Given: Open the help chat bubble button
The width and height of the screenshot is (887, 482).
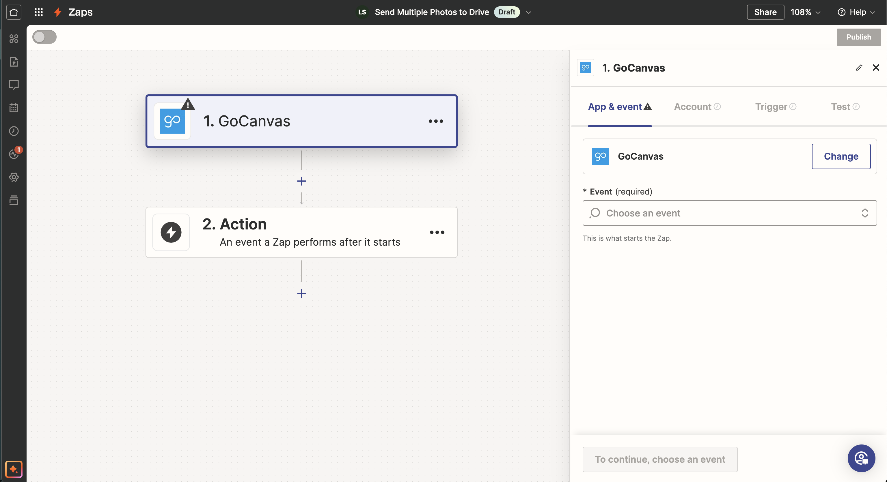Looking at the screenshot, I should (x=861, y=458).
